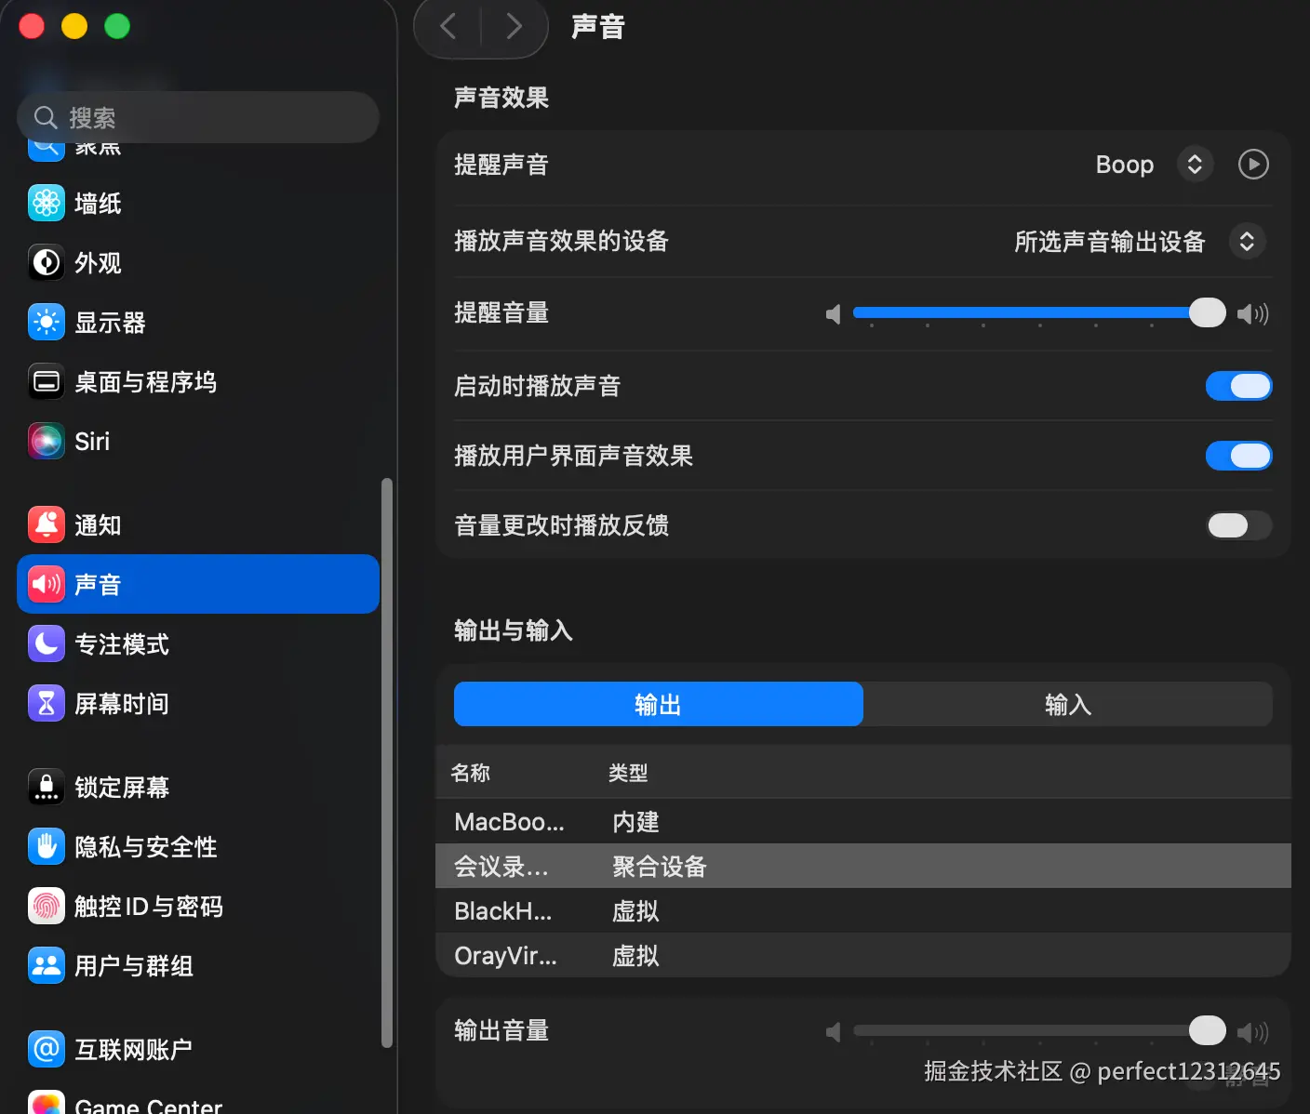Screen dimensions: 1310x1114
Task: Click the loud speaker icon for output volume
Action: pos(1253,1032)
